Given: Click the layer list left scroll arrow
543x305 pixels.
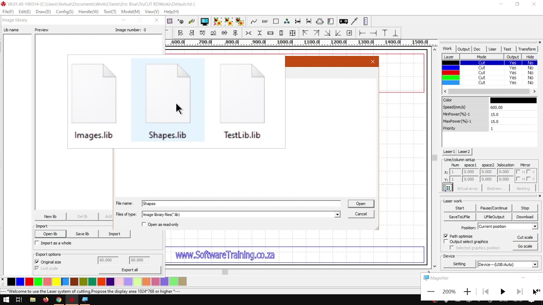Looking at the screenshot, I should coord(445,91).
